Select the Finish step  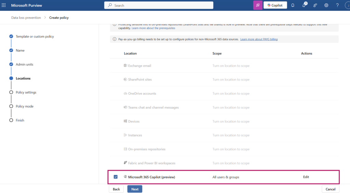pos(20,120)
